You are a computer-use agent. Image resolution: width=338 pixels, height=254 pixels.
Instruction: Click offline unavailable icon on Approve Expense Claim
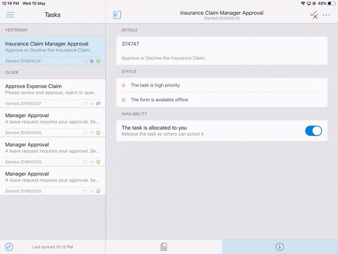[x=98, y=103]
